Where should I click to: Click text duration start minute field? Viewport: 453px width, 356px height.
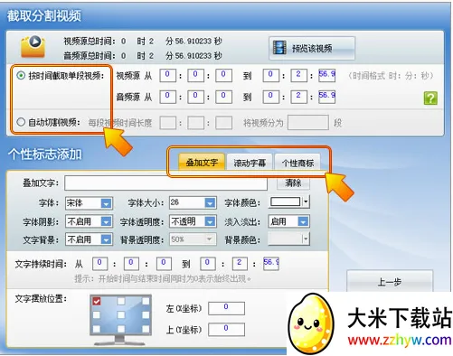131,264
